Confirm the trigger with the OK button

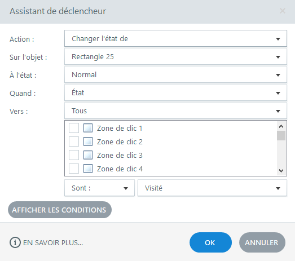tap(210, 242)
